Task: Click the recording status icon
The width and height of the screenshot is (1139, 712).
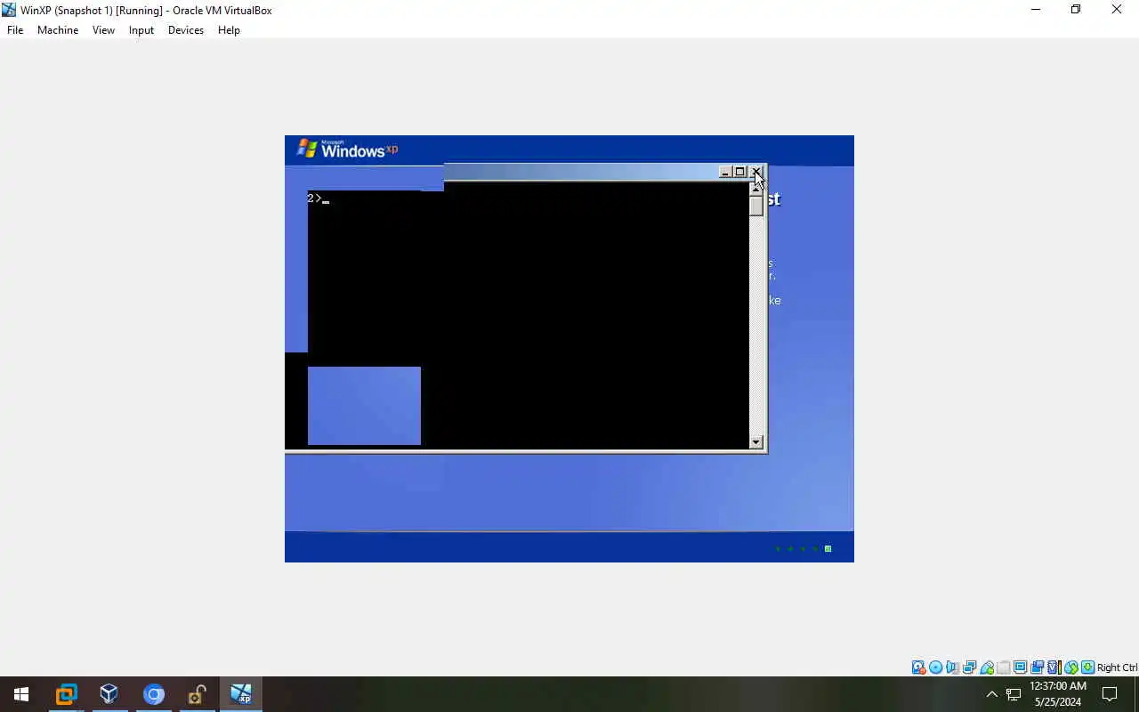Action: point(1038,667)
